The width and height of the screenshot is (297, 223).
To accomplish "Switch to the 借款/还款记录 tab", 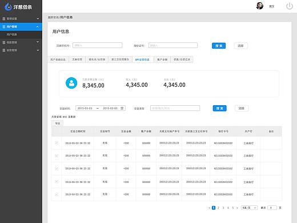I will (x=182, y=59).
